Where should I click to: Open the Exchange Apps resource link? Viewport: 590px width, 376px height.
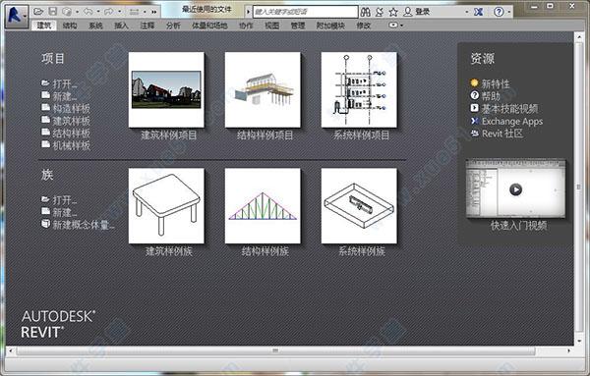[512, 122]
